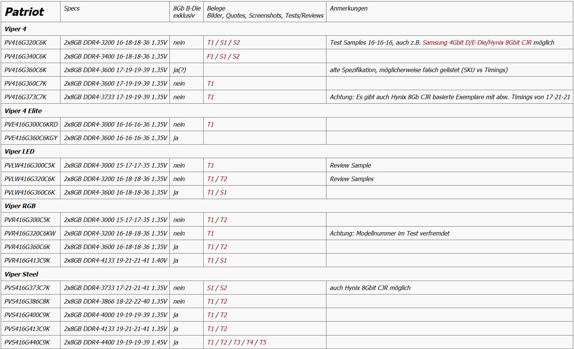Open S1 link in PVS416G373C7K row
Image resolution: width=574 pixels, height=349 pixels.
210,288
